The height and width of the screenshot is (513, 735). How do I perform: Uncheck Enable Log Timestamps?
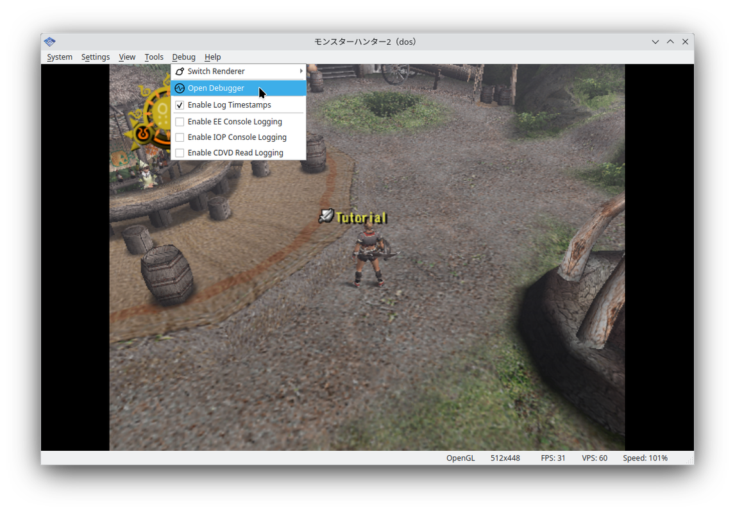point(180,105)
